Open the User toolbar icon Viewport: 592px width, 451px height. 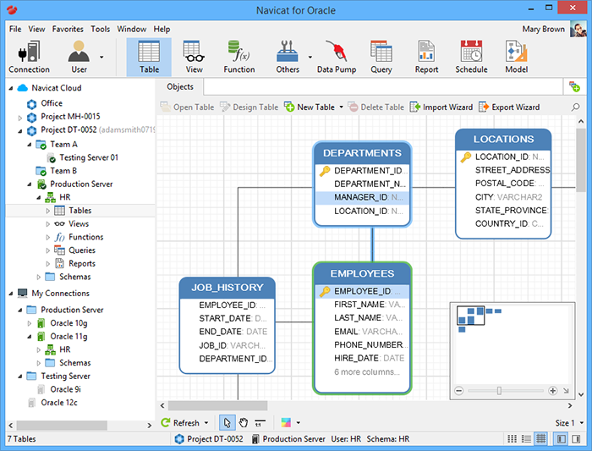pyautogui.click(x=79, y=57)
